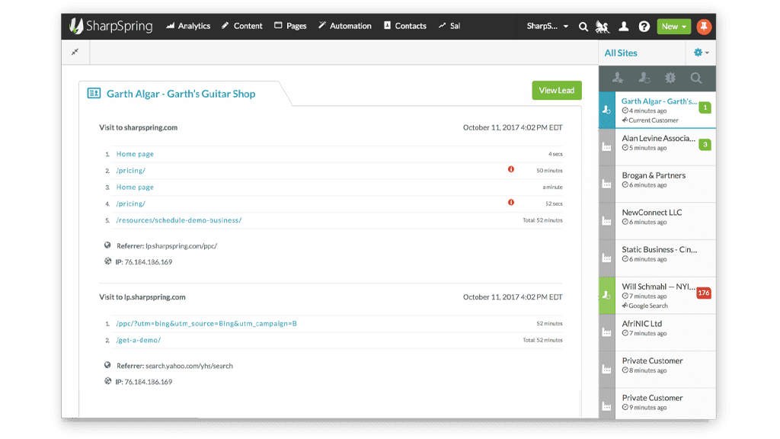The image size is (780, 439).
Task: Select Alan Levine Associa... visitor
Action: (x=657, y=147)
